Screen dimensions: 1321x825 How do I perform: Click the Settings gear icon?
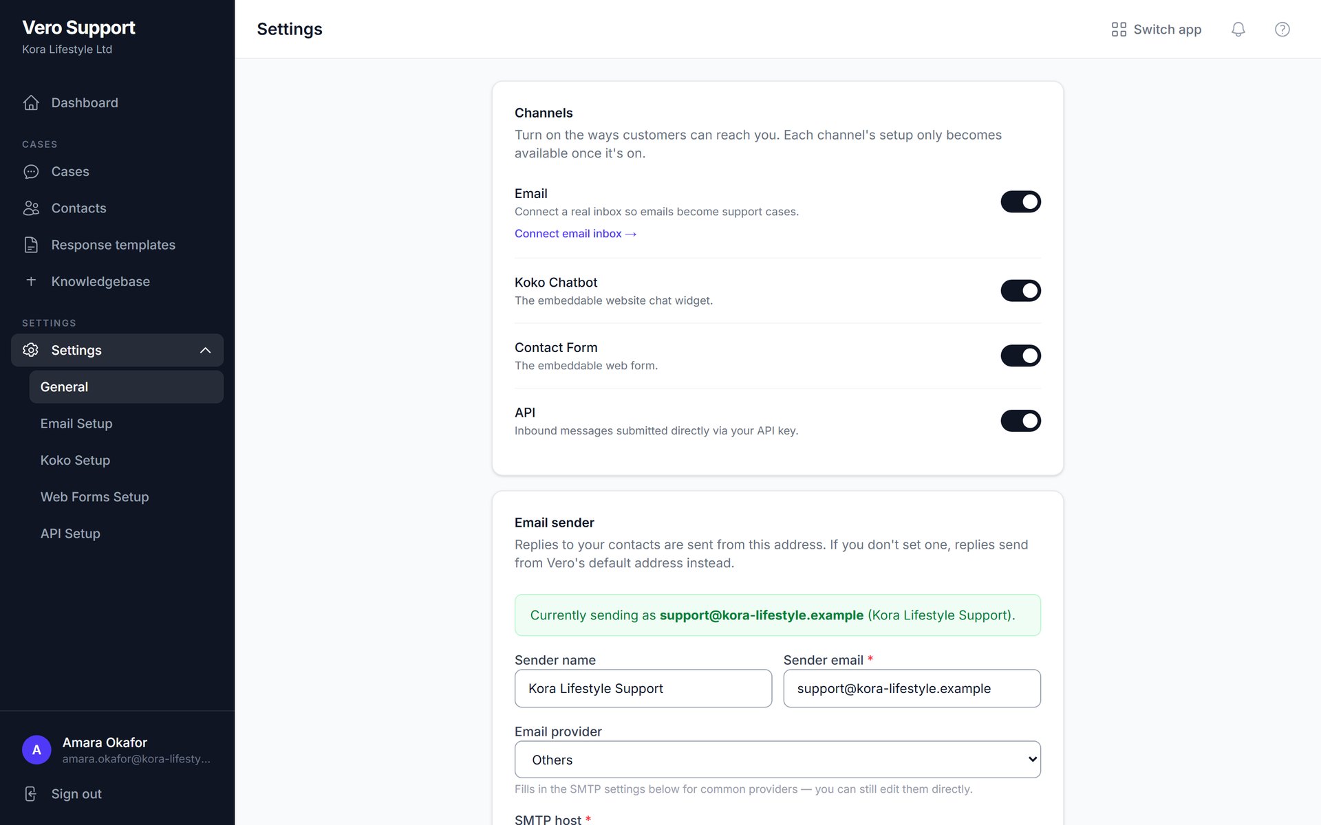pos(31,350)
